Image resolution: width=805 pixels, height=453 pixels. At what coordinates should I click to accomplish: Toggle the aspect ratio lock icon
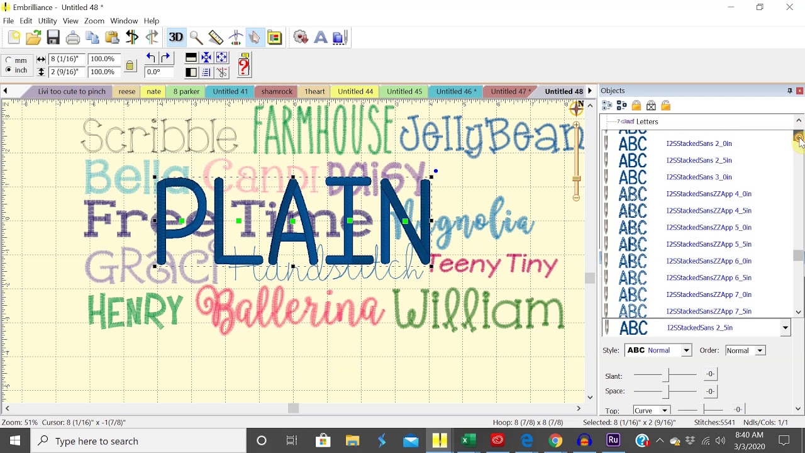[x=130, y=65]
